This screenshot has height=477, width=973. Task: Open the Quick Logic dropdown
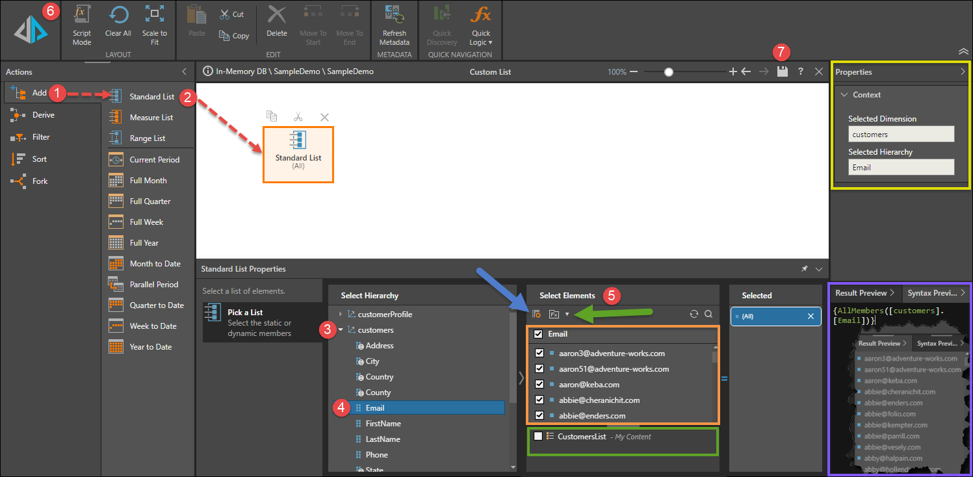pos(481,26)
